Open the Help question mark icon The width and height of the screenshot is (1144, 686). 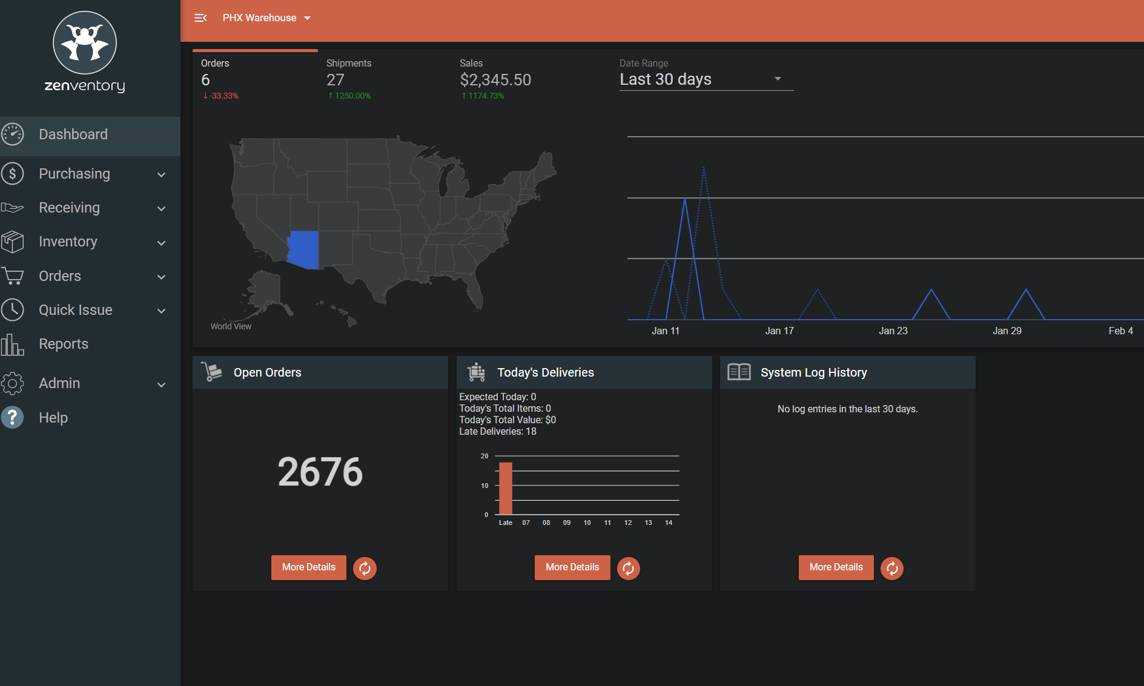13,417
